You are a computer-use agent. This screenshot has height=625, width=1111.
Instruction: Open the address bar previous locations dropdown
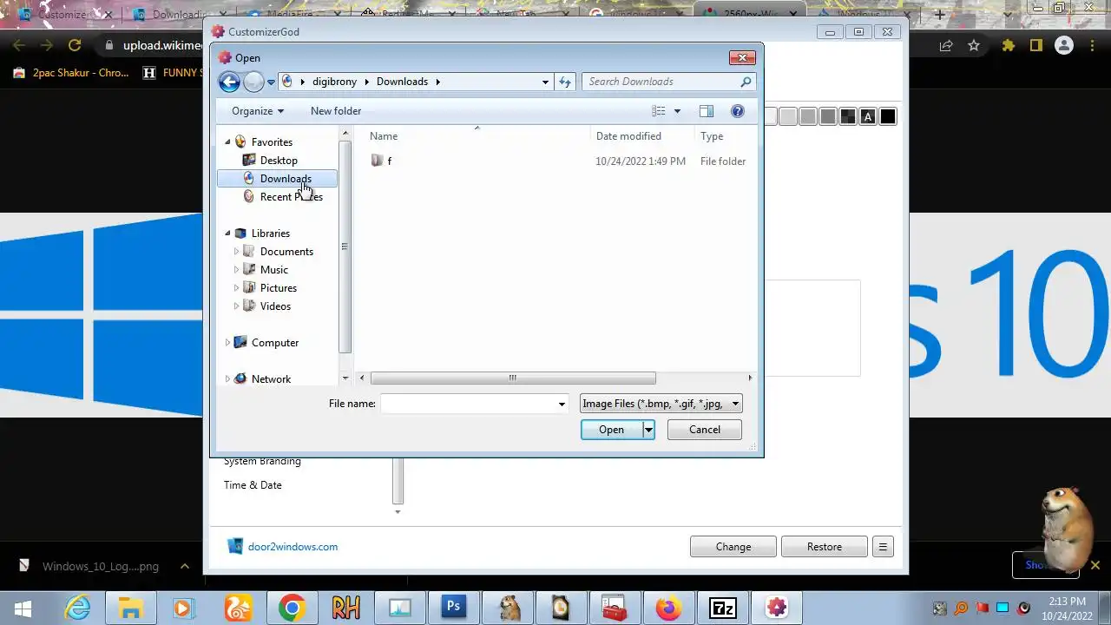point(545,82)
